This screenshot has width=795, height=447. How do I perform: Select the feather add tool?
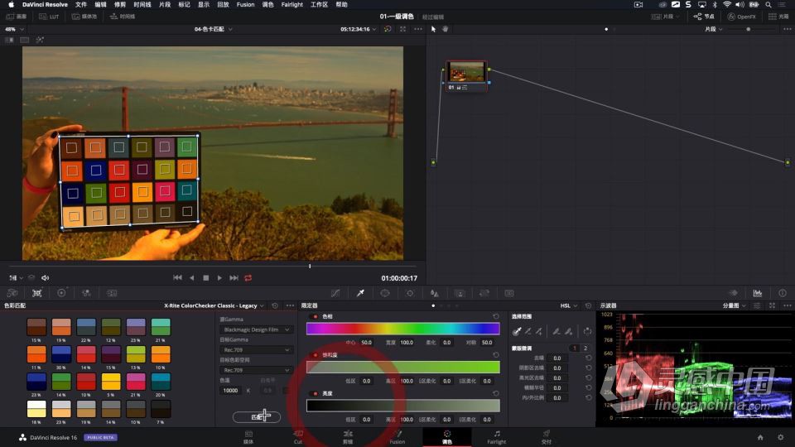point(568,331)
